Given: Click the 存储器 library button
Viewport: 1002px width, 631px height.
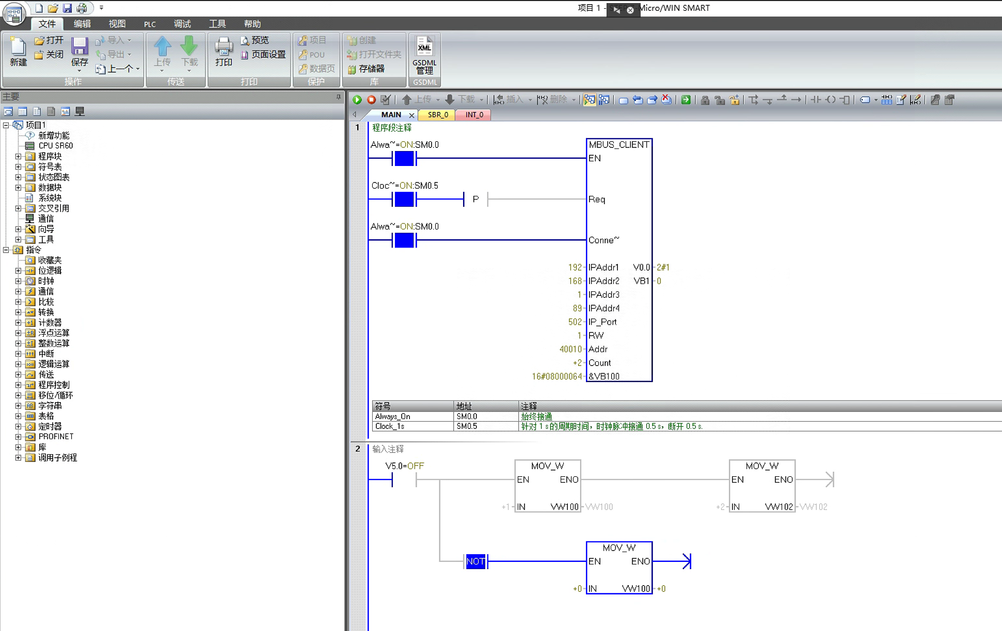Looking at the screenshot, I should [x=367, y=69].
